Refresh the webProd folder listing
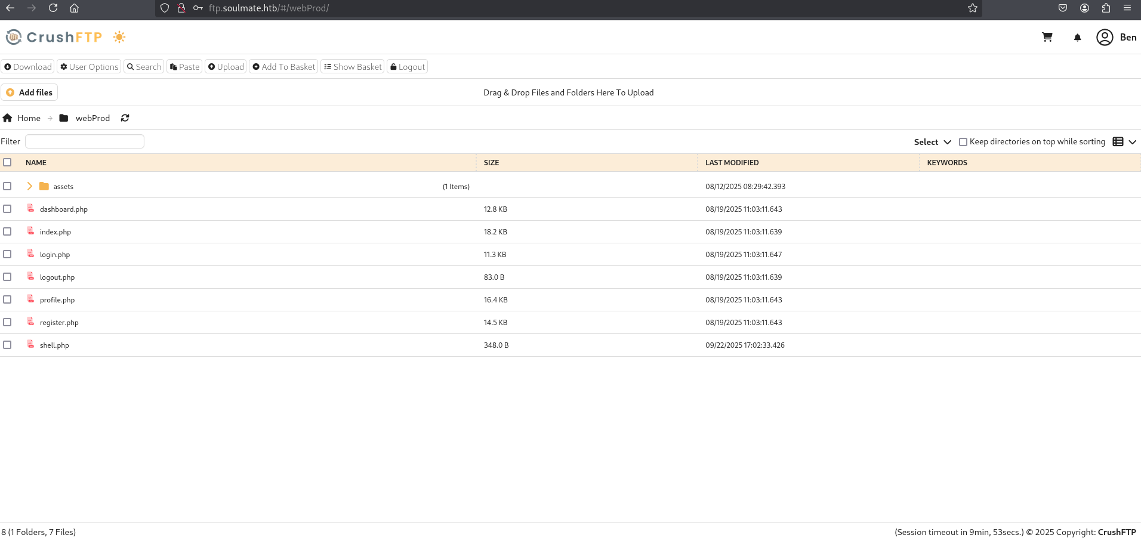 (x=125, y=118)
